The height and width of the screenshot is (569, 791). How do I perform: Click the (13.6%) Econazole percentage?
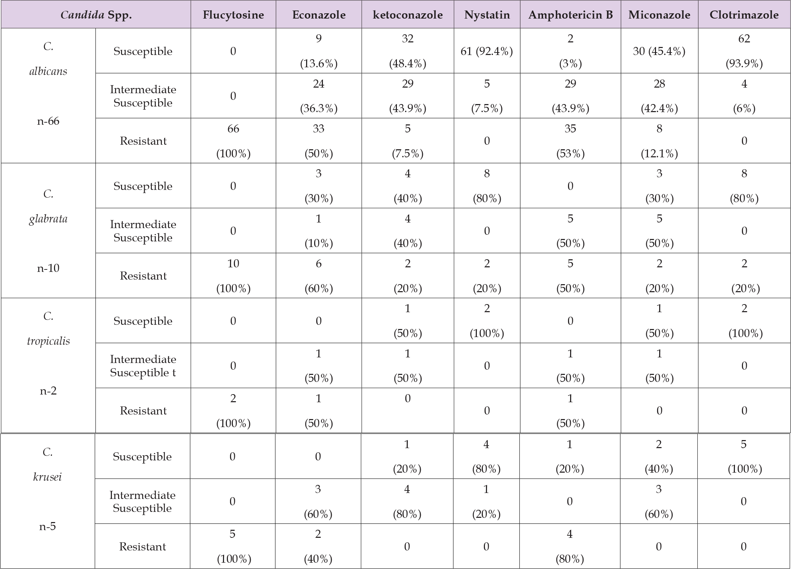point(319,64)
